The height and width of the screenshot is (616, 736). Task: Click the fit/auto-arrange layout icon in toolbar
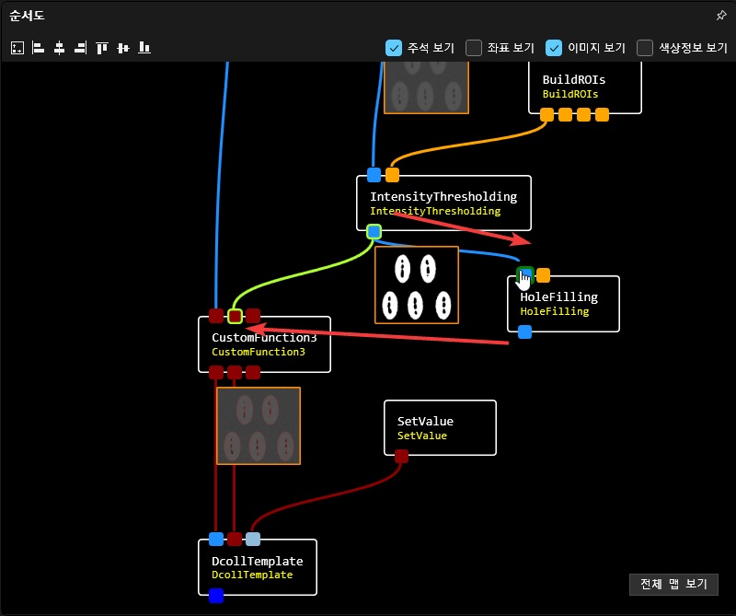17,48
